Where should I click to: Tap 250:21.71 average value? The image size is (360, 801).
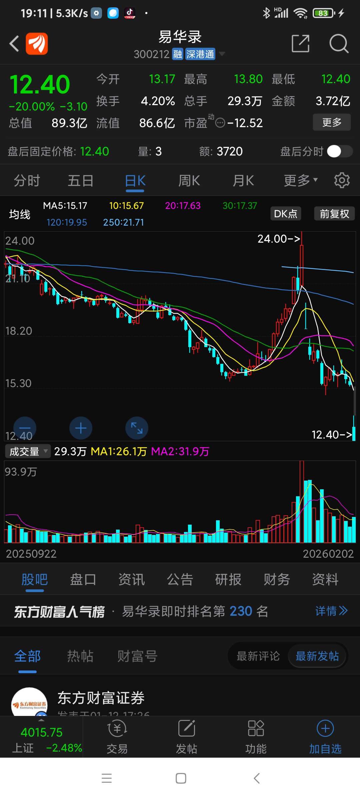pyautogui.click(x=123, y=222)
